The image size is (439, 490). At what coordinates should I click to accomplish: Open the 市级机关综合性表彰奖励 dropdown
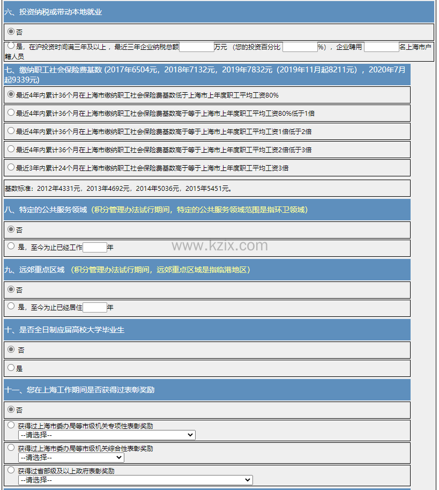[71, 457]
